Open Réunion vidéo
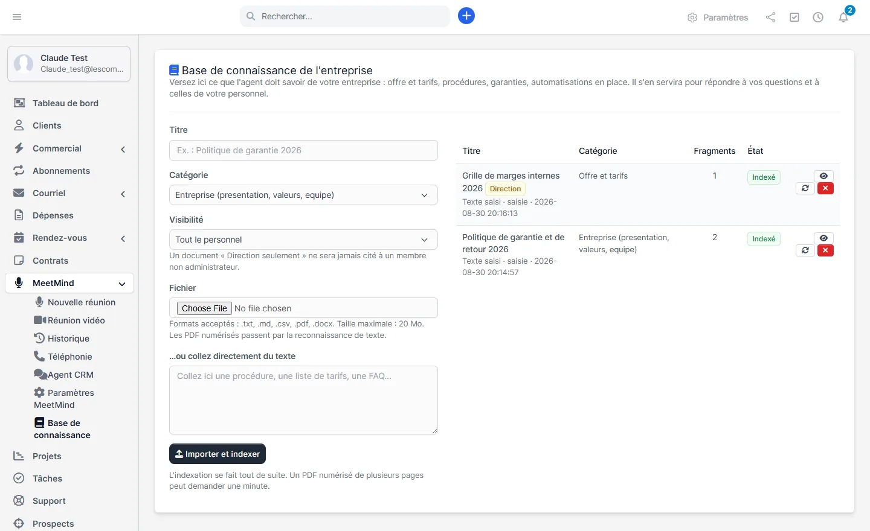The image size is (870, 531). pos(69,320)
